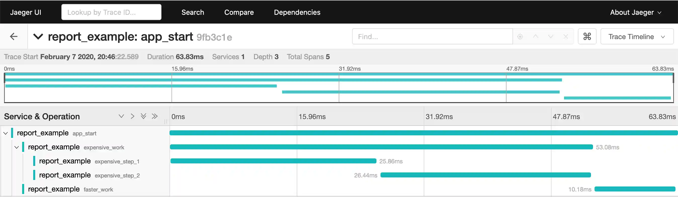Focus the Find input field
The height and width of the screenshot is (197, 678).
(433, 36)
